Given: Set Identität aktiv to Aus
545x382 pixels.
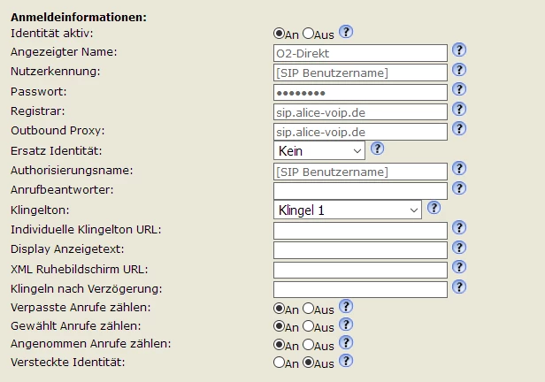Looking at the screenshot, I should coord(308,34).
